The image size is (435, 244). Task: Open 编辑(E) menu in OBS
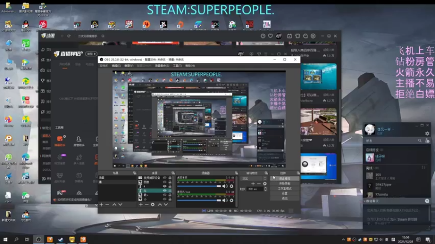click(x=116, y=66)
